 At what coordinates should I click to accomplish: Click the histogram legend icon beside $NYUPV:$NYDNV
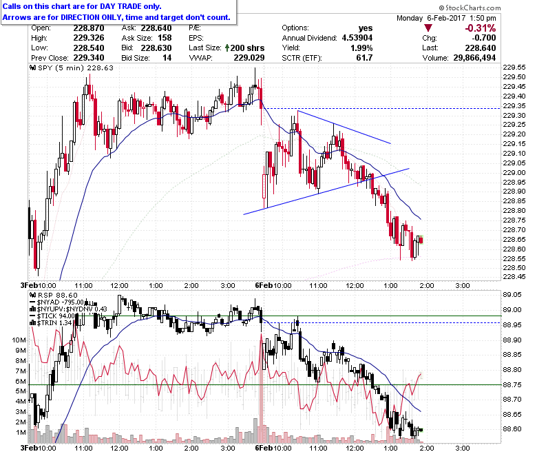(33, 309)
